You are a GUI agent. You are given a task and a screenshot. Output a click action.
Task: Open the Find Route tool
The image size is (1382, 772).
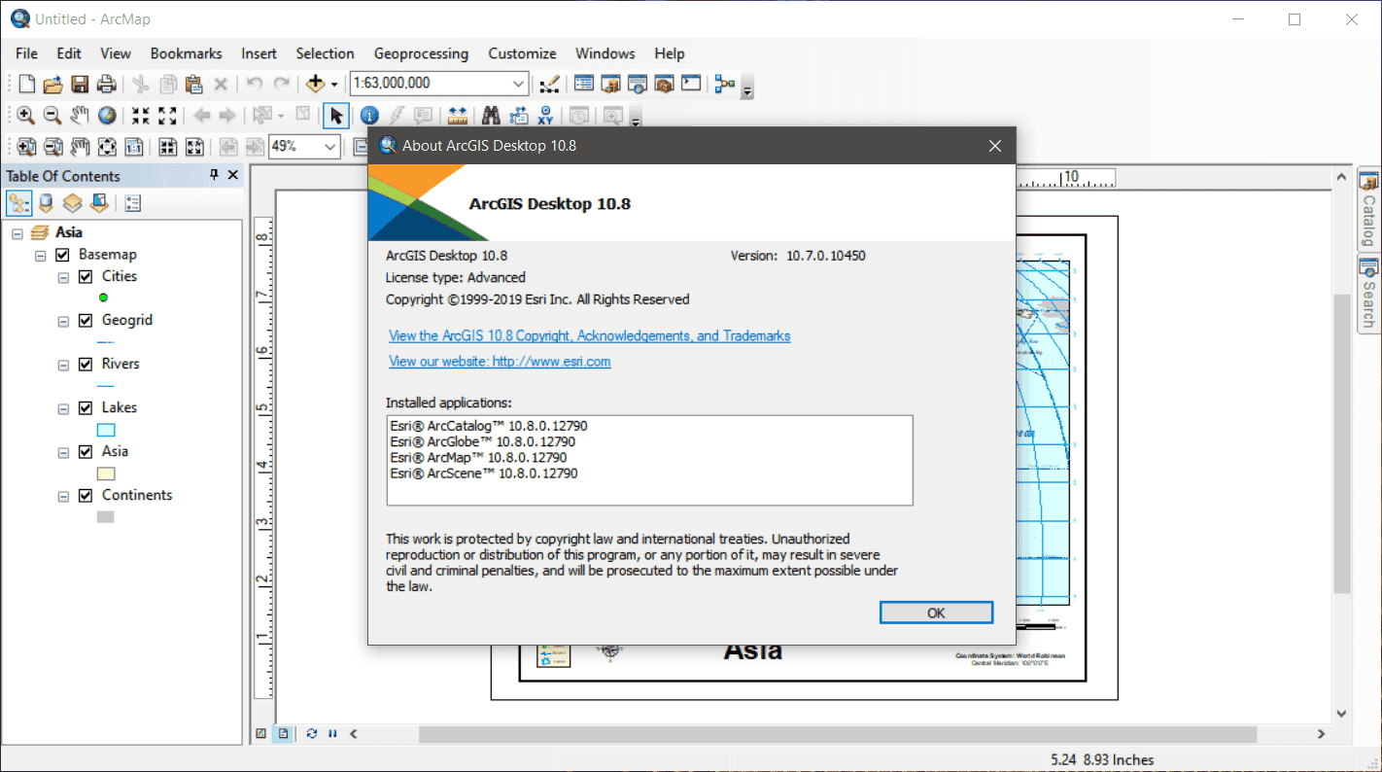(518, 116)
